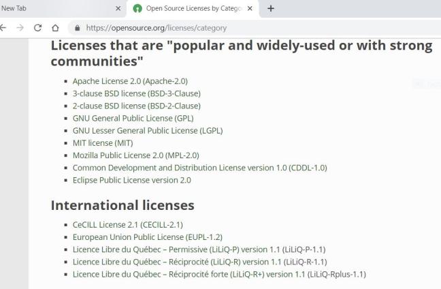Open the LiLiQ-Rplus-1.1 Réciprocité forte link
Viewport: 441px width, 289px height.
219,275
